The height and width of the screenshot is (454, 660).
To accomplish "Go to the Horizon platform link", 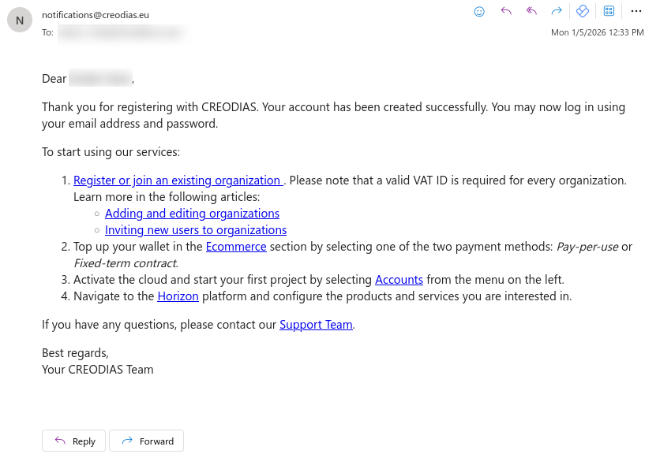I will pyautogui.click(x=178, y=296).
